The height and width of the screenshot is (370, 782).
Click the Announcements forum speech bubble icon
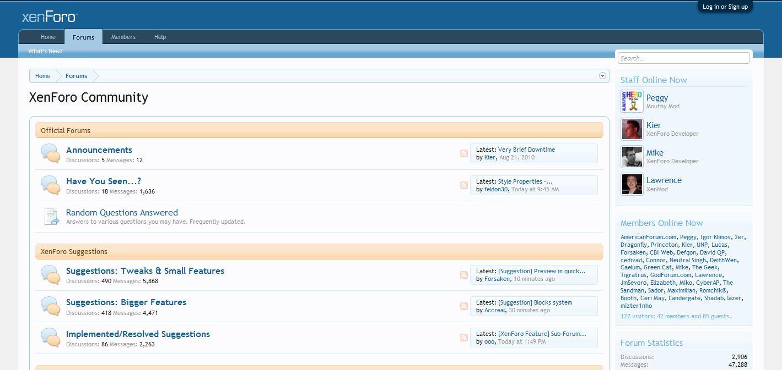click(51, 154)
